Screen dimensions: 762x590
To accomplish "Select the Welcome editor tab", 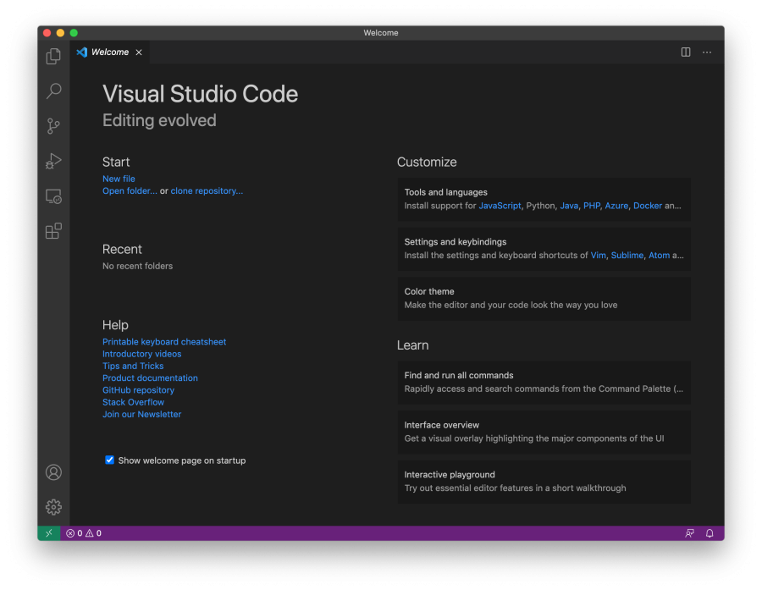I will [x=110, y=52].
